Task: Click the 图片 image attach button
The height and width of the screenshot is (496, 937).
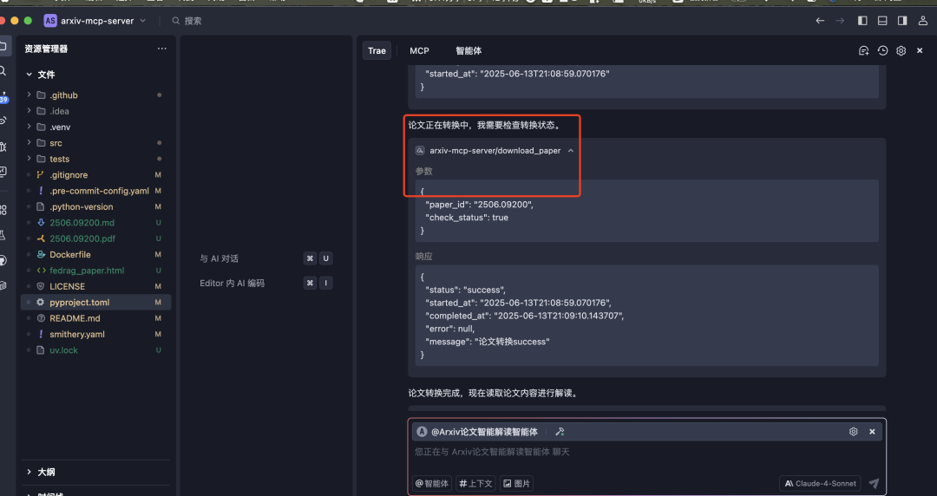Action: [x=516, y=484]
